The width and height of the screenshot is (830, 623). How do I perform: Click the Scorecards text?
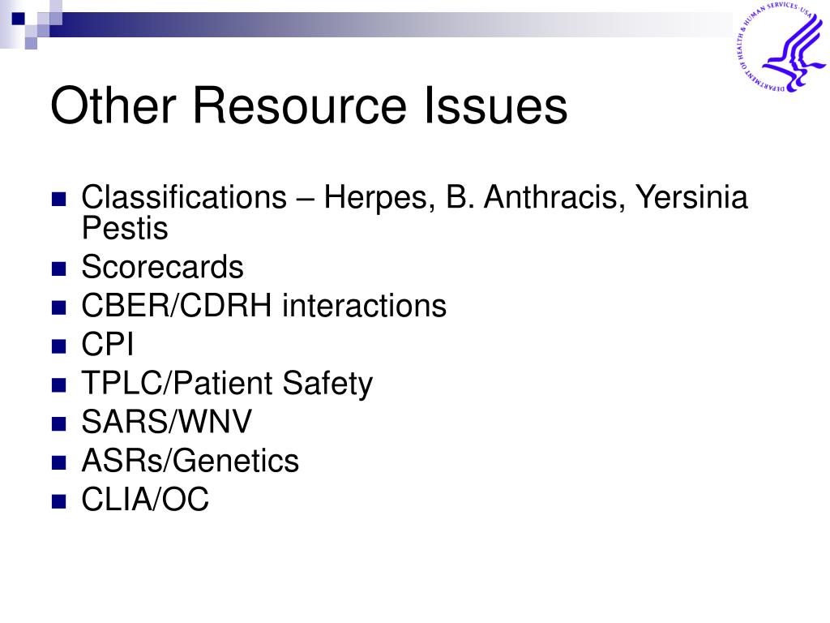(162, 267)
